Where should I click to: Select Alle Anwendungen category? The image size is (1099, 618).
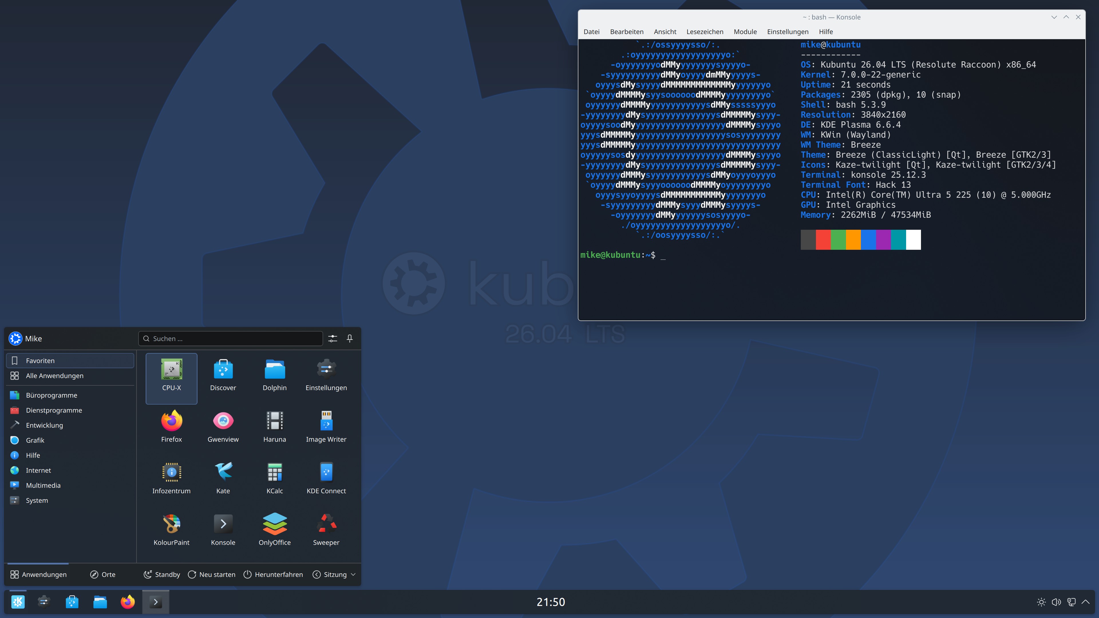[70, 376]
